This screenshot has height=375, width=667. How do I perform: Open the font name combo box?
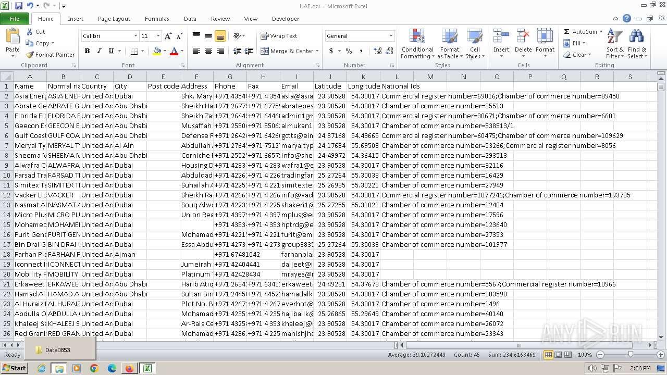(x=110, y=36)
